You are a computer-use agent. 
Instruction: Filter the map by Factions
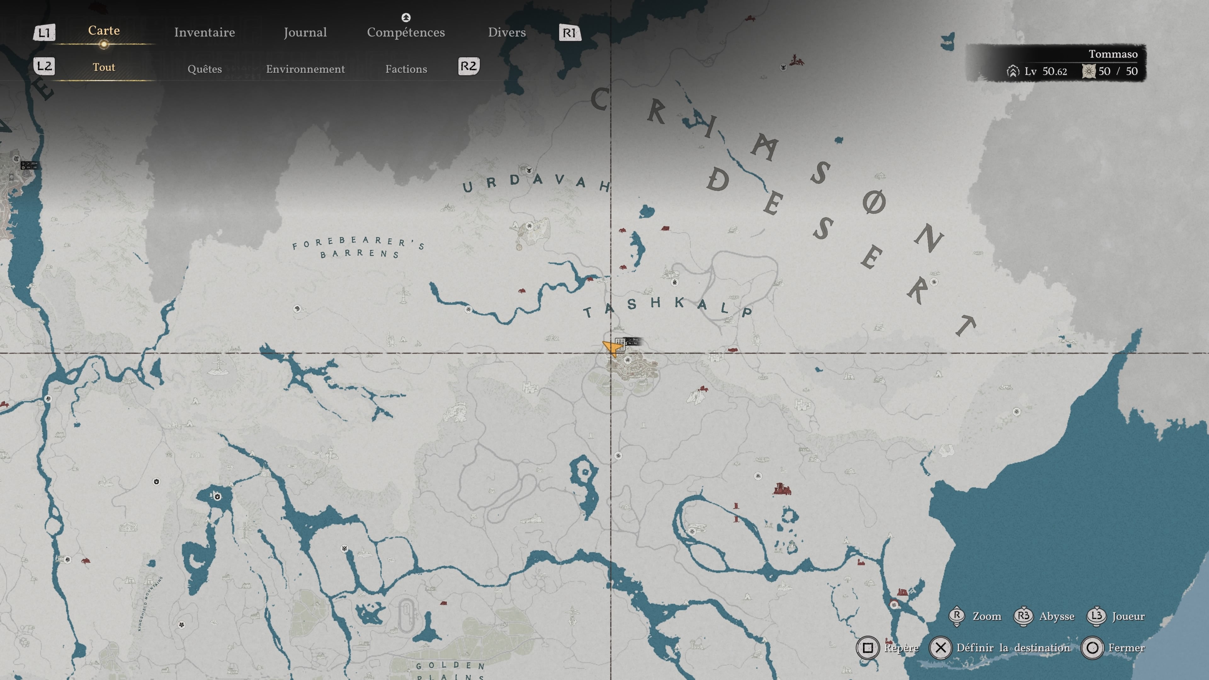pyautogui.click(x=406, y=69)
